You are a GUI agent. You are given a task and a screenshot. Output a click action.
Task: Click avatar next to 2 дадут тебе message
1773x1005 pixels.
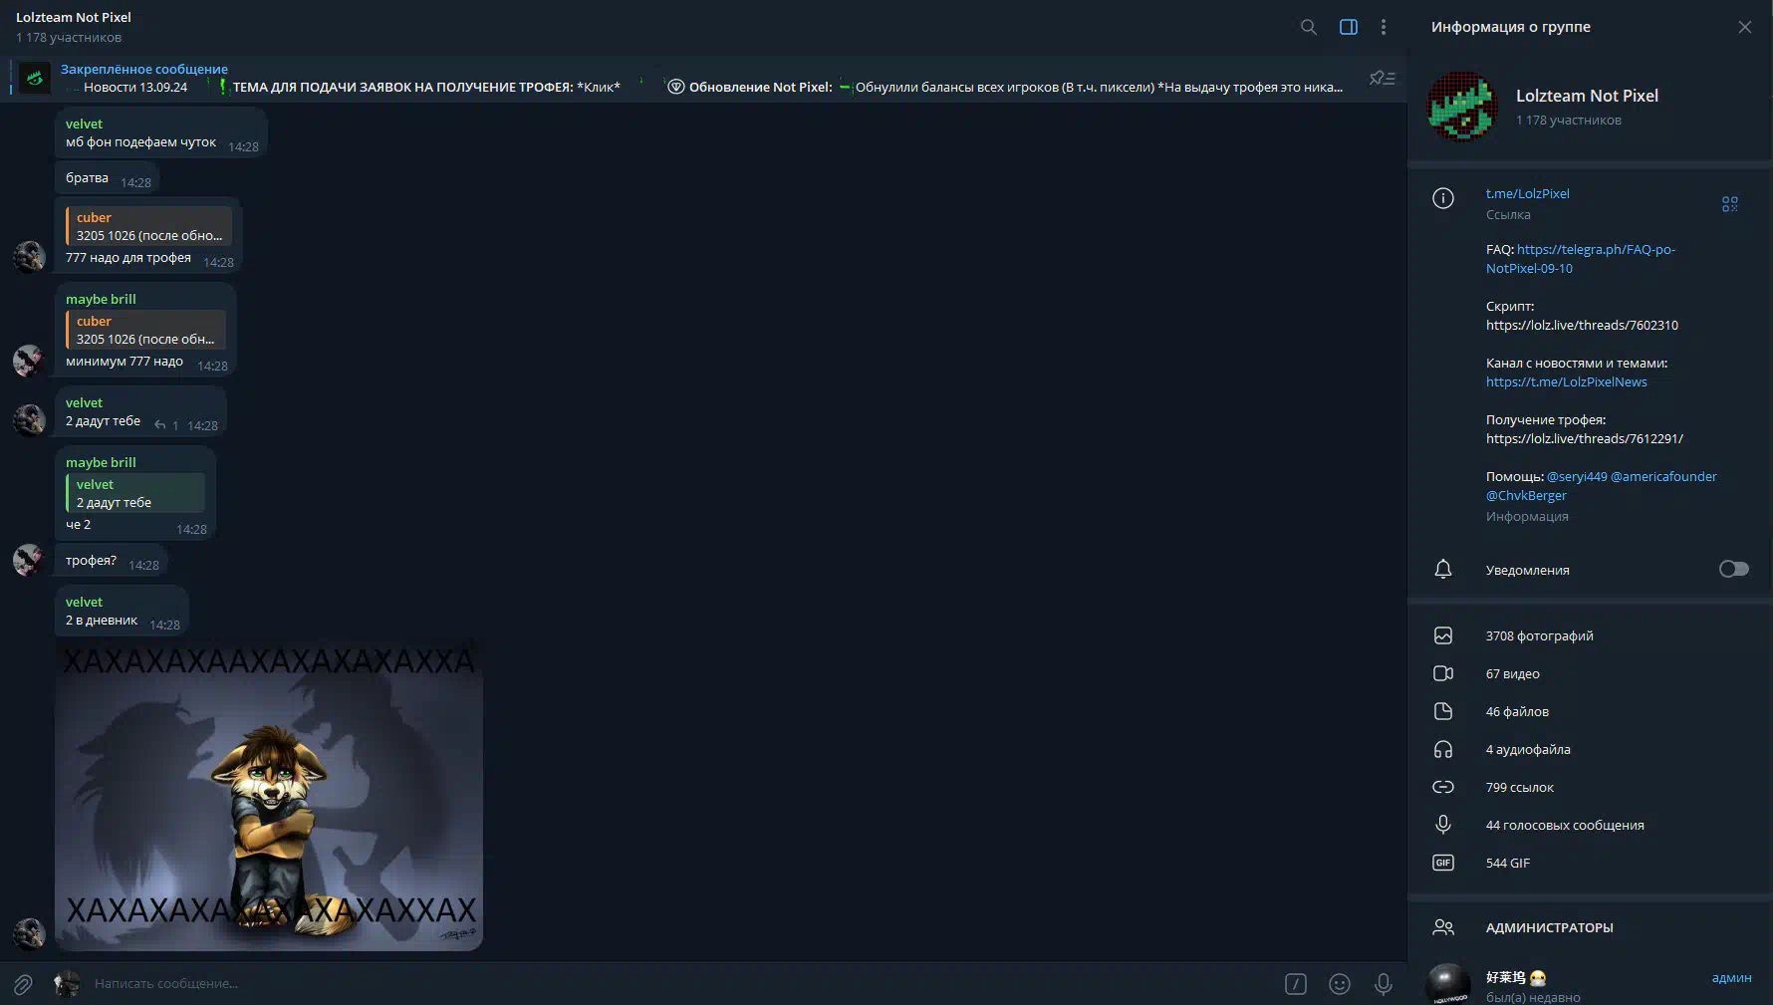pyautogui.click(x=29, y=420)
